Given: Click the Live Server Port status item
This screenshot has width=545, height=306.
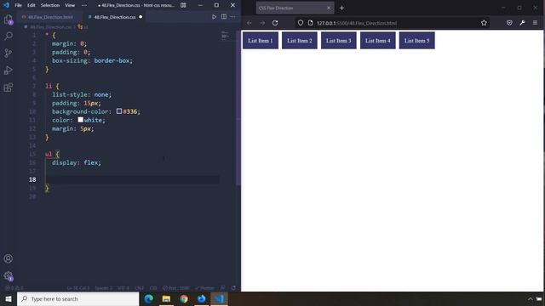Looking at the screenshot, I should point(176,288).
